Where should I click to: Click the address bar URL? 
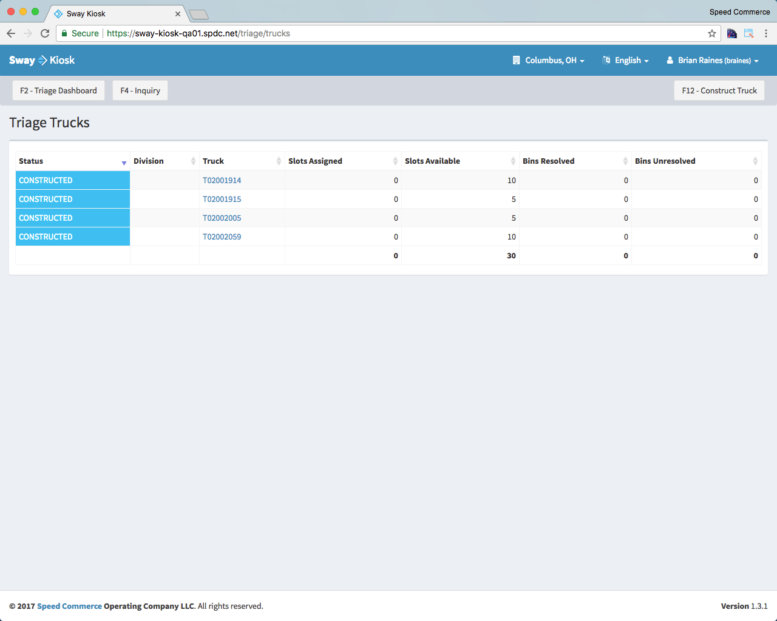tap(198, 33)
